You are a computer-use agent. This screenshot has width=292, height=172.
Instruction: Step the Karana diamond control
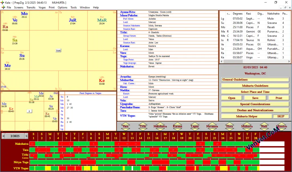coord(177,126)
